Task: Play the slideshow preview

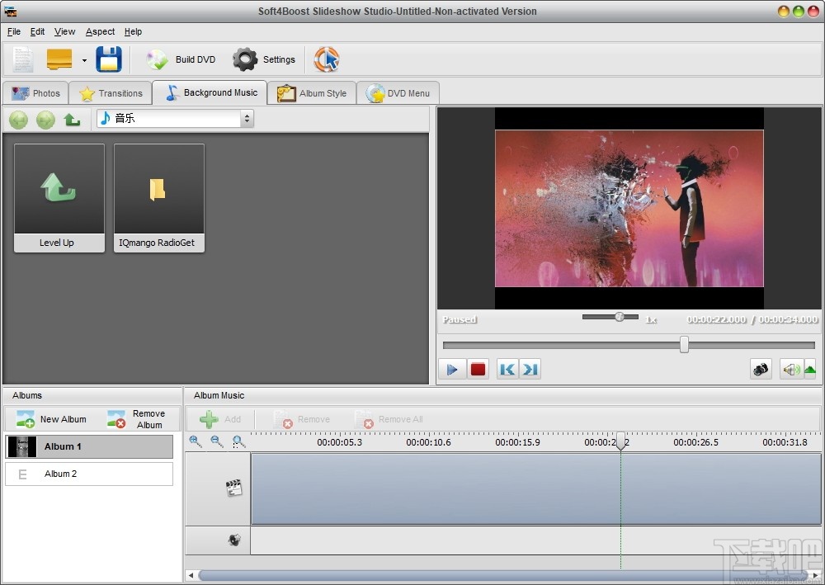Action: tap(451, 369)
